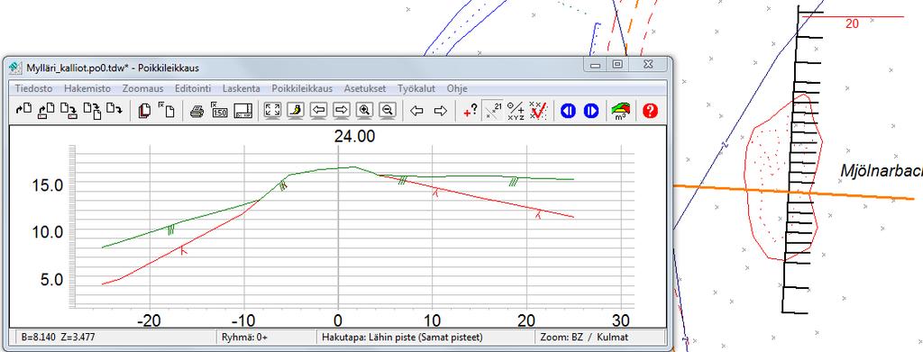923x352 pixels.
Task: Toggle the red checkmark points icon
Action: tap(538, 111)
